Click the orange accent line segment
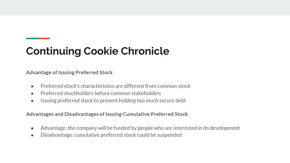 (44, 38)
